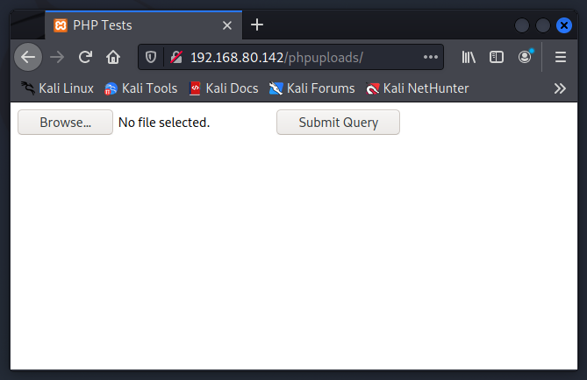Image resolution: width=587 pixels, height=380 pixels.
Task: Open the Kali Forums bookmark
Action: pyautogui.click(x=312, y=88)
